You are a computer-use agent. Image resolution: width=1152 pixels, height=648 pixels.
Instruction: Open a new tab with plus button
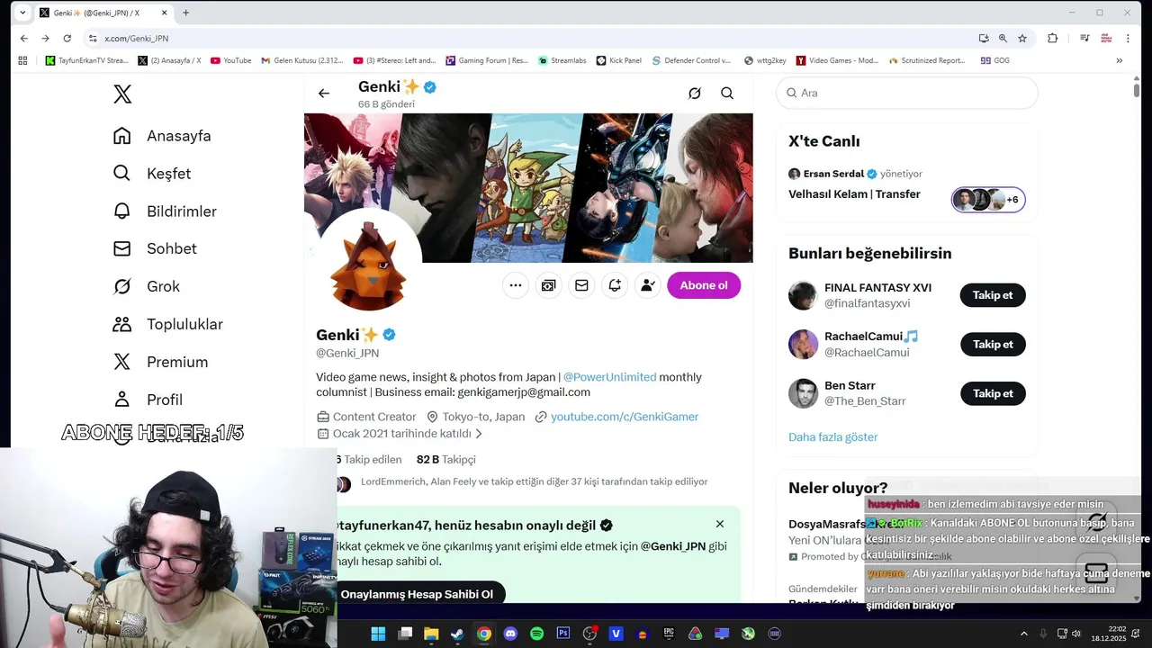(x=185, y=13)
